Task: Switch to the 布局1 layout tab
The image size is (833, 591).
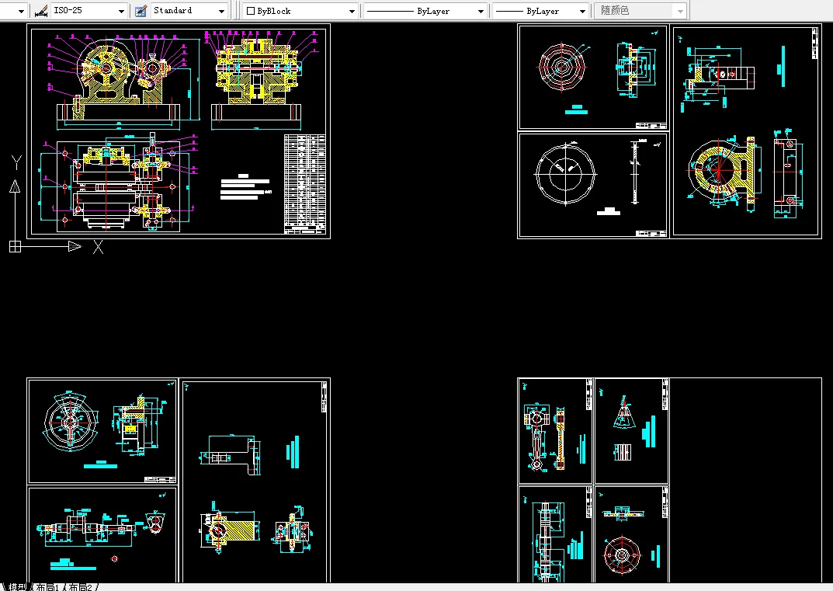Action: [47, 587]
